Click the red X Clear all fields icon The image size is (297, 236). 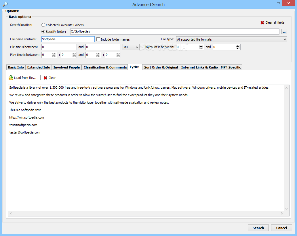(262, 22)
